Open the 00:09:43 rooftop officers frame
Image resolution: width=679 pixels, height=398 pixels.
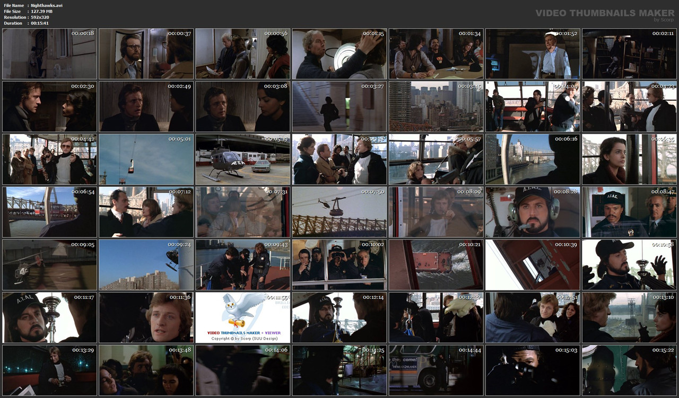point(243,265)
